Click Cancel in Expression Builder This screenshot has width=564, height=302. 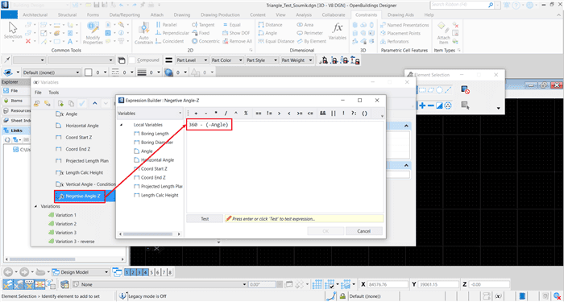pos(364,231)
